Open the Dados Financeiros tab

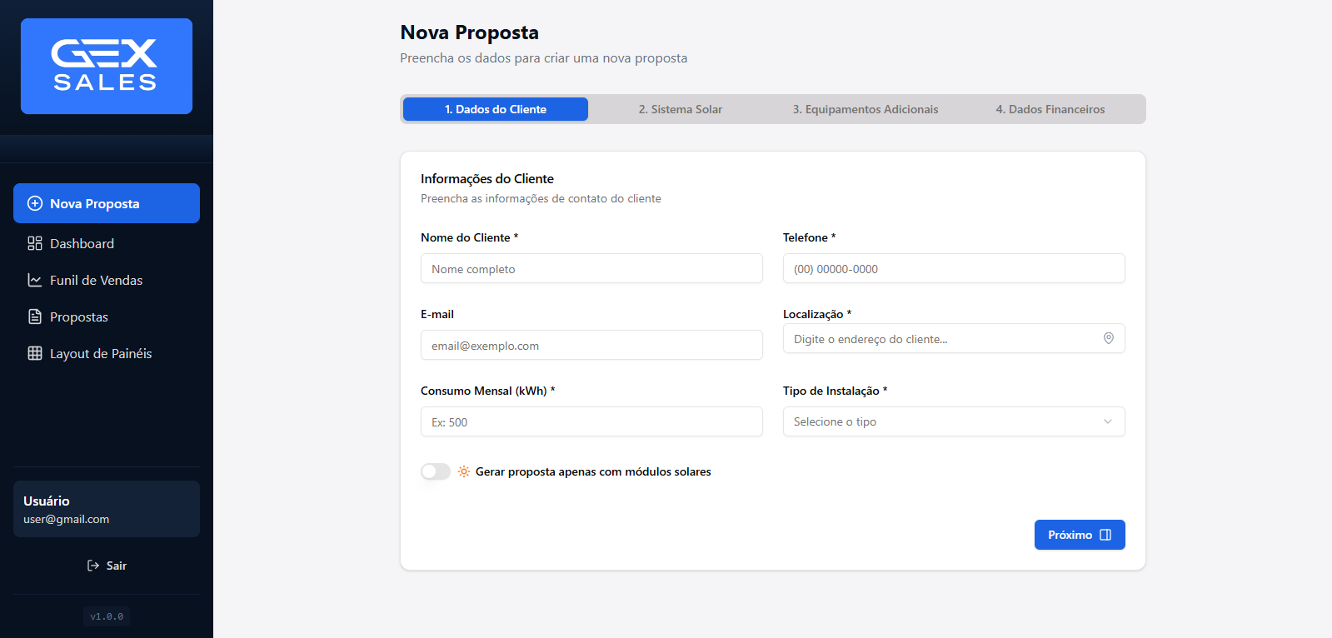[x=1050, y=109]
